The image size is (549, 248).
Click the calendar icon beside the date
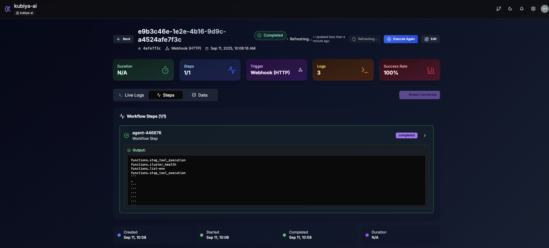click(207, 48)
